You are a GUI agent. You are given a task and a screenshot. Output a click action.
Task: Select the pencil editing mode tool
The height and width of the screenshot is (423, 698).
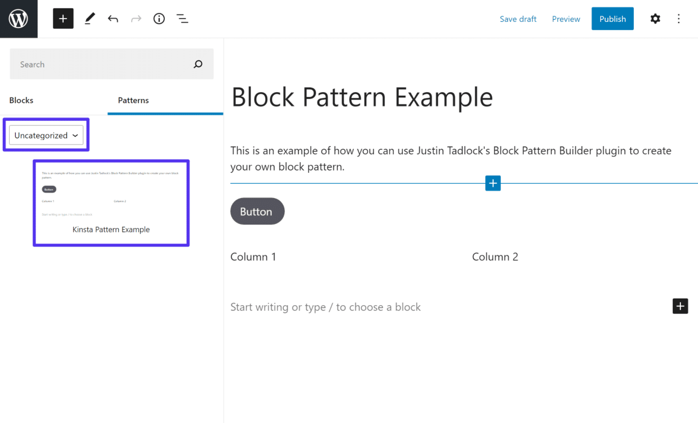(x=89, y=19)
